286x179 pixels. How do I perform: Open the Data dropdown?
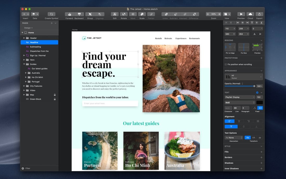click(x=35, y=14)
